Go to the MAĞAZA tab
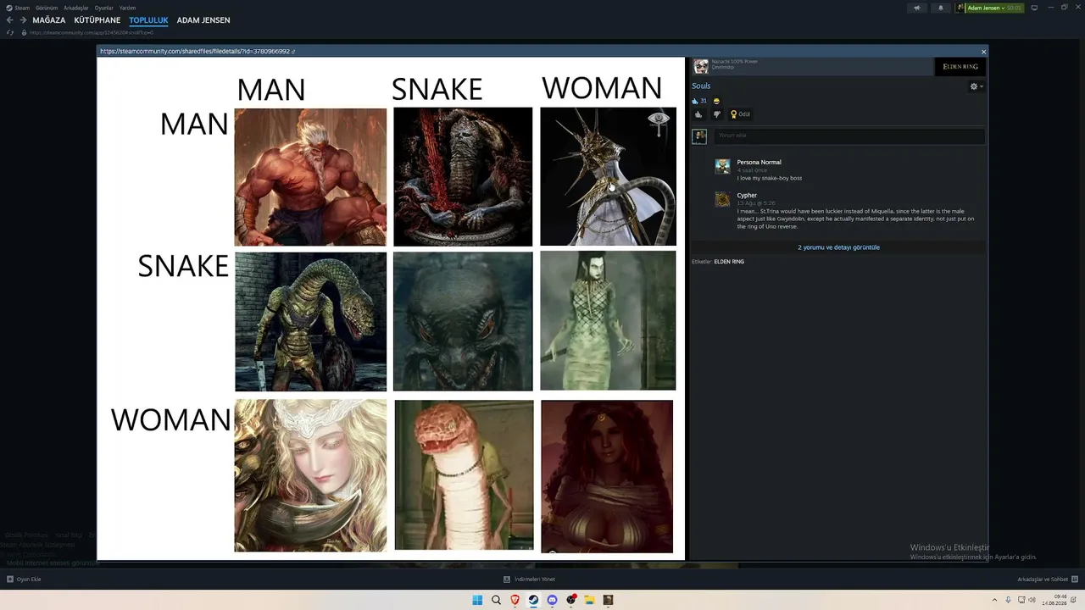Screen dimensions: 1085x610 click(48, 20)
